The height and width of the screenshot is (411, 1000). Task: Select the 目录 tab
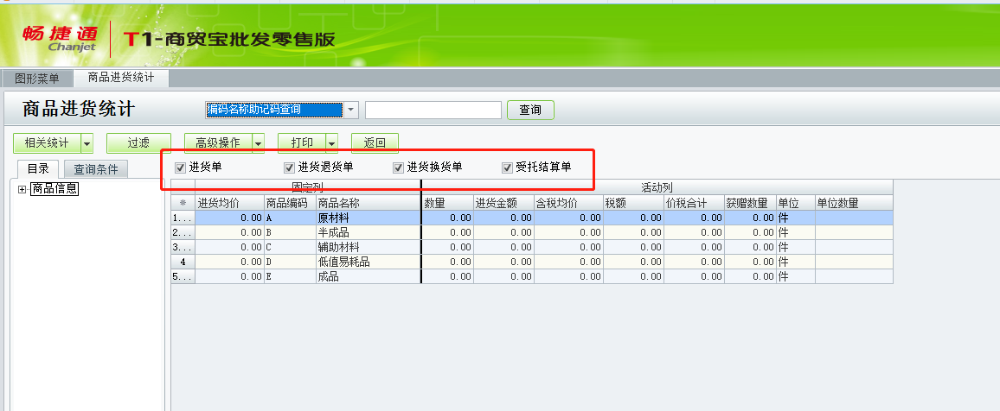[38, 169]
